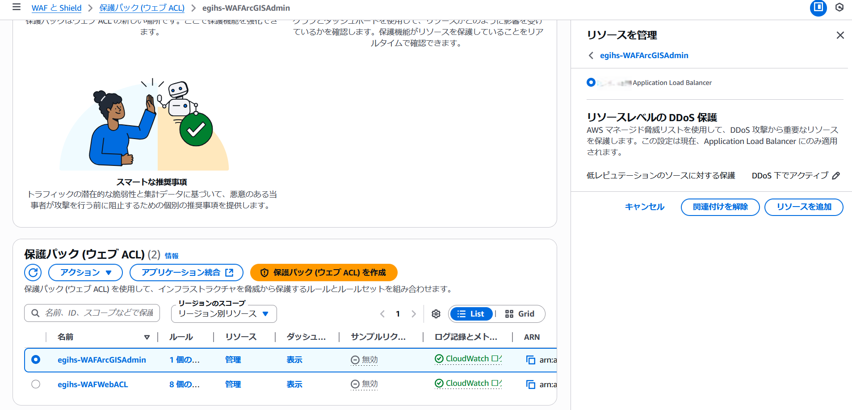This screenshot has height=410, width=852.
Task: Open table preferences gear icon
Action: [436, 314]
